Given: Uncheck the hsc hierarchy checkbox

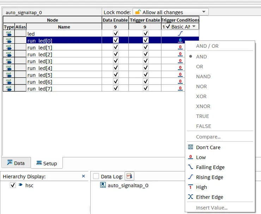Looking at the screenshot, I should tap(13, 185).
